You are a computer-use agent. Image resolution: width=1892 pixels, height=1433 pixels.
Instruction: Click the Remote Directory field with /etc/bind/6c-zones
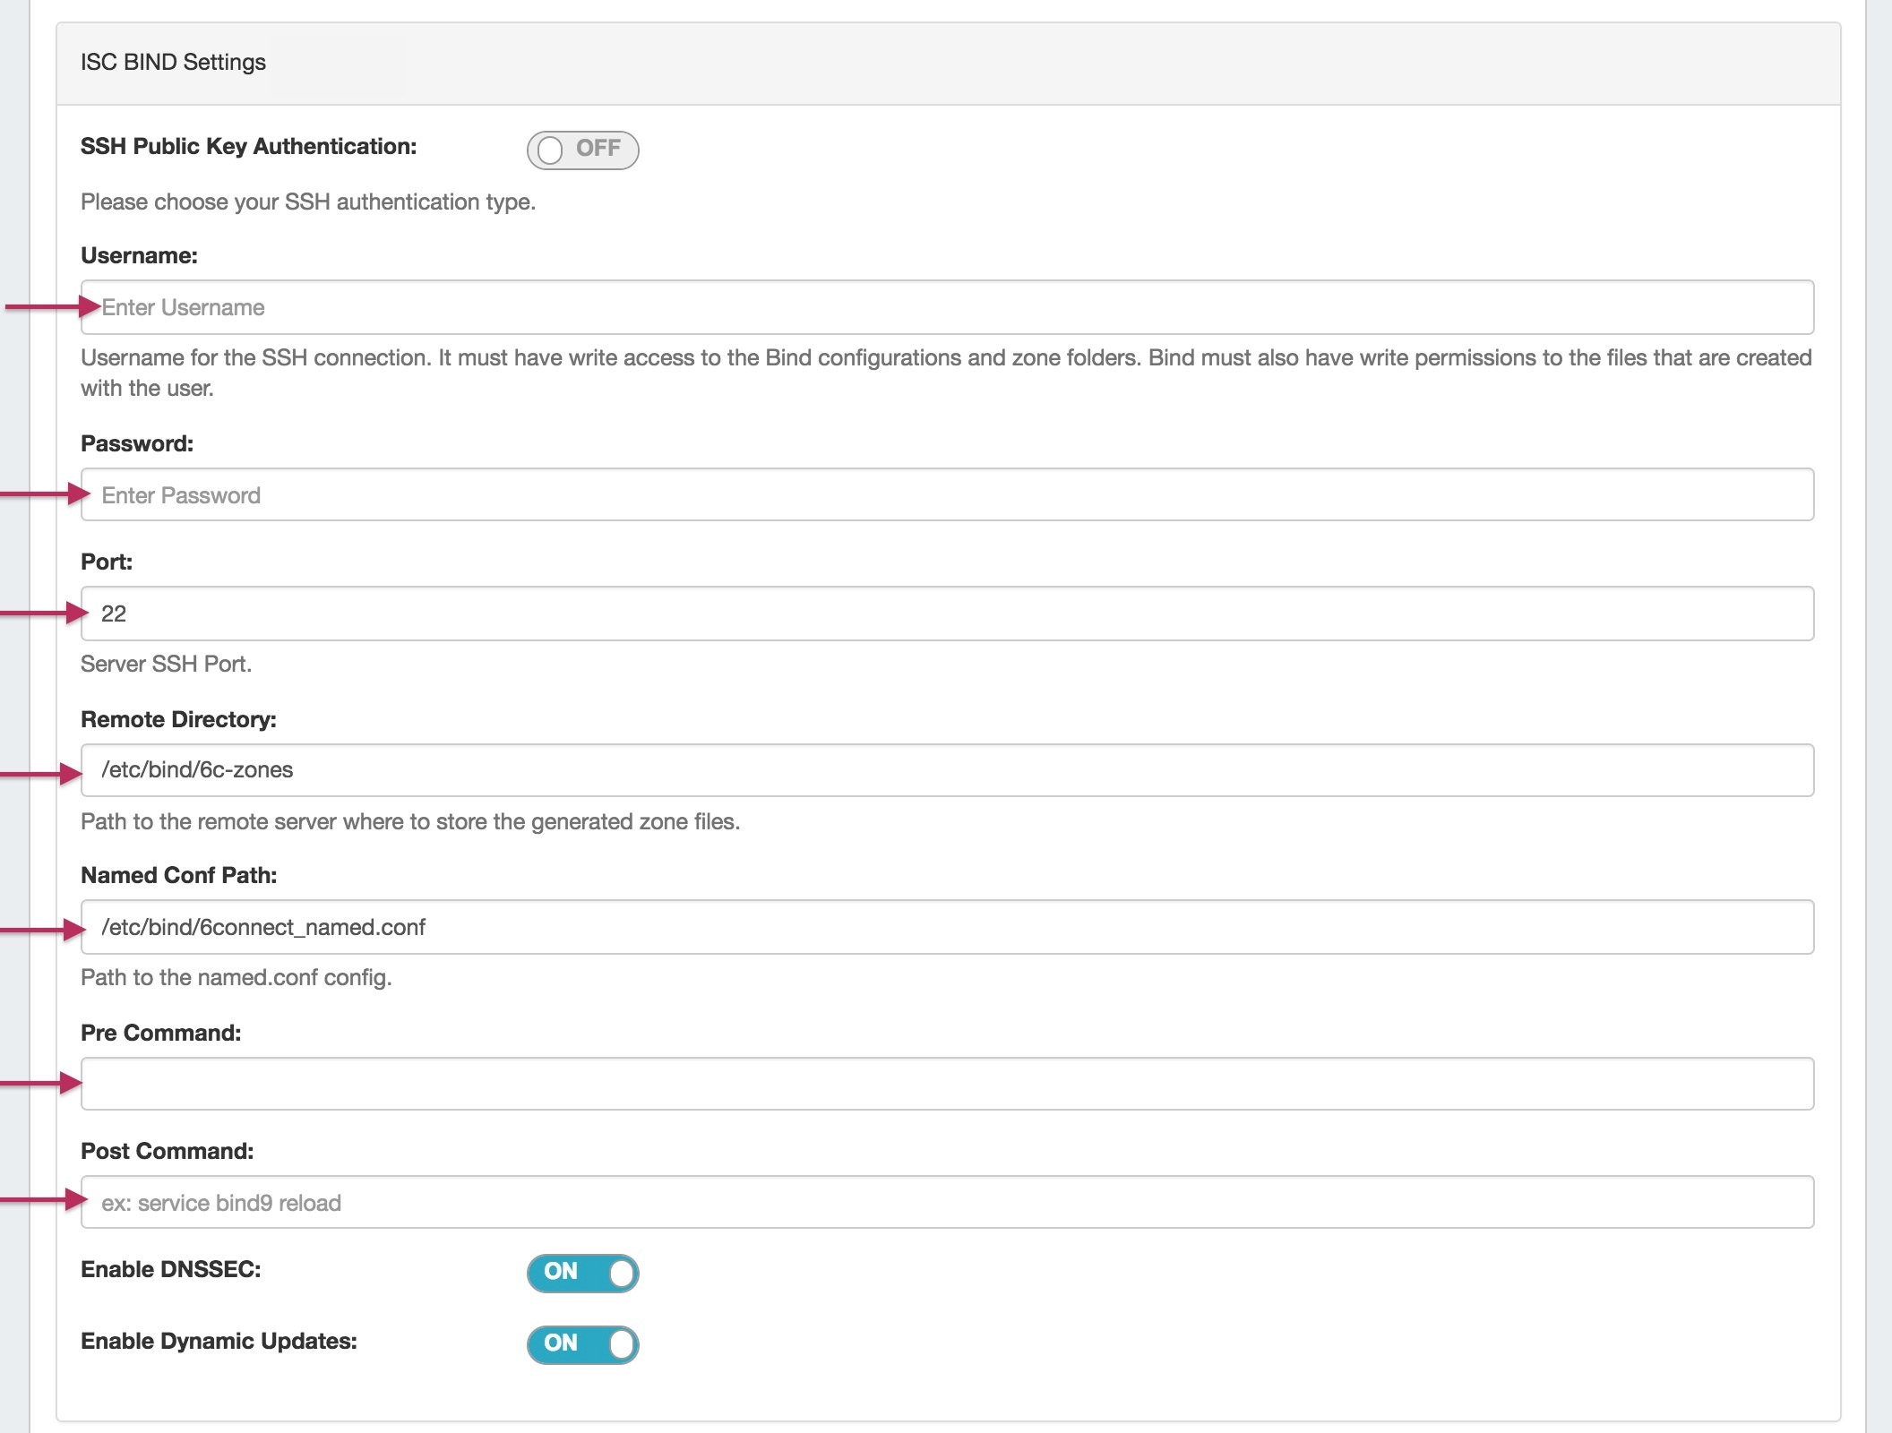point(947,770)
